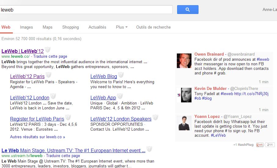
Task: Open Le Web Main Stage Ustream.TV result
Action: tap(73, 151)
